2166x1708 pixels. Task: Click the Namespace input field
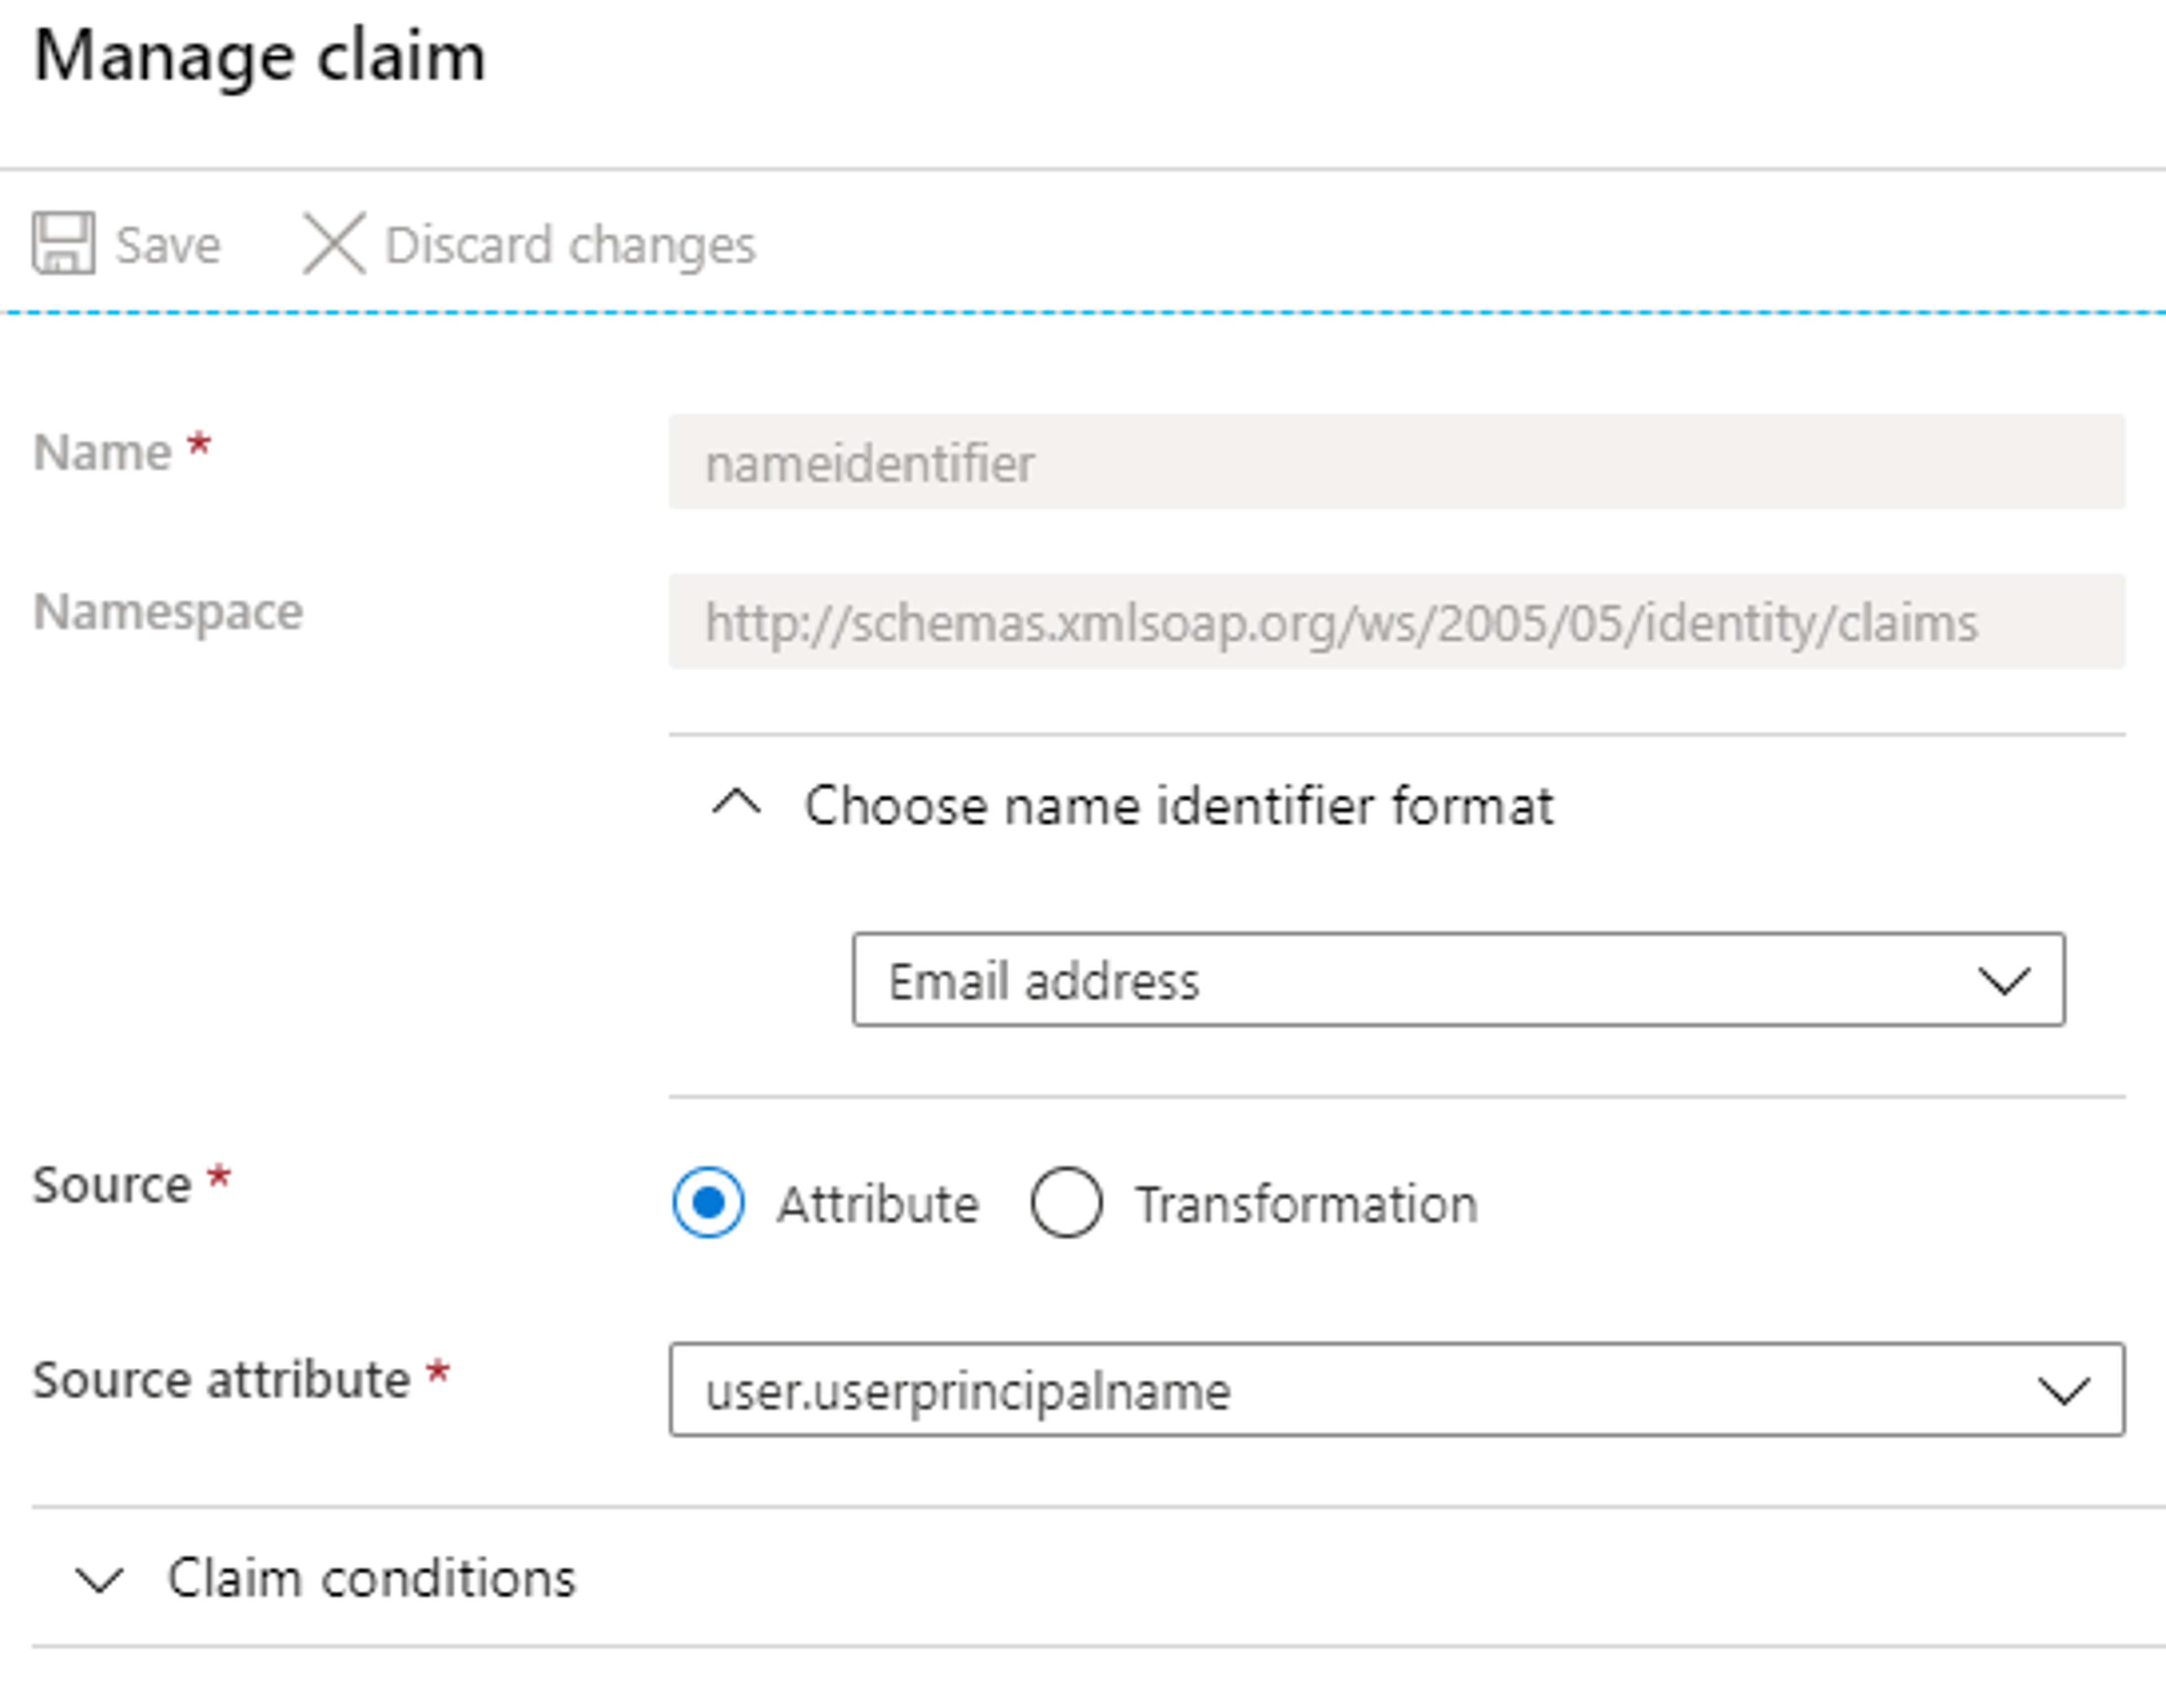[1397, 621]
